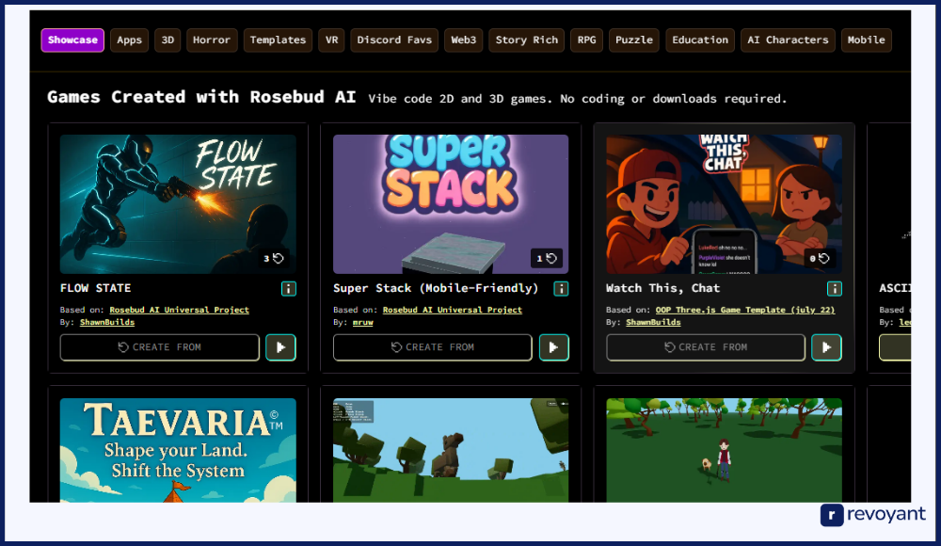Viewport: 941px width, 546px height.
Task: Click the Super Stack (Mobile-Friendly) title
Action: click(x=436, y=288)
